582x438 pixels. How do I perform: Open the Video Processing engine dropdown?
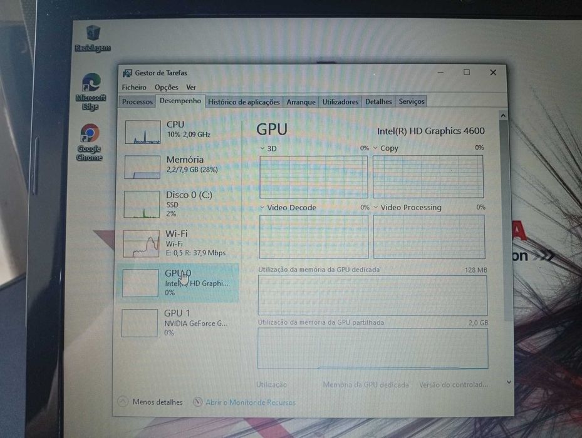click(376, 207)
